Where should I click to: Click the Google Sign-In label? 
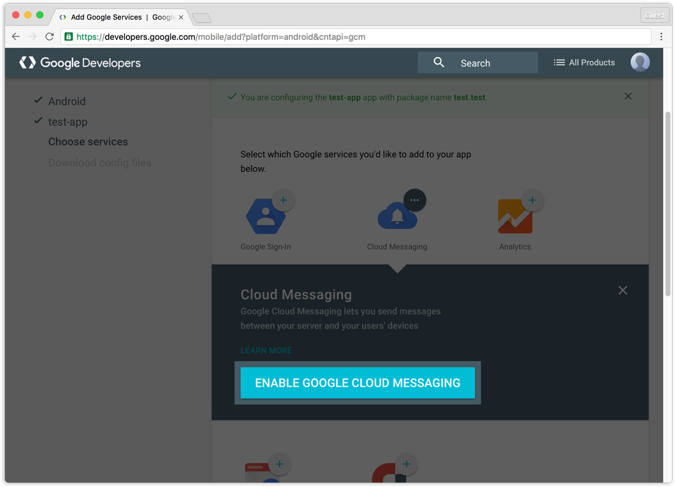[x=266, y=246]
